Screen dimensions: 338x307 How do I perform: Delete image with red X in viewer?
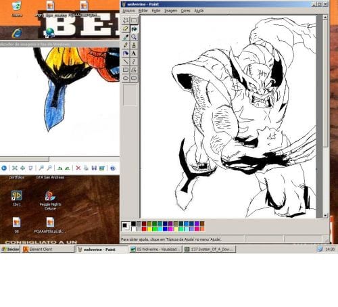click(78, 168)
